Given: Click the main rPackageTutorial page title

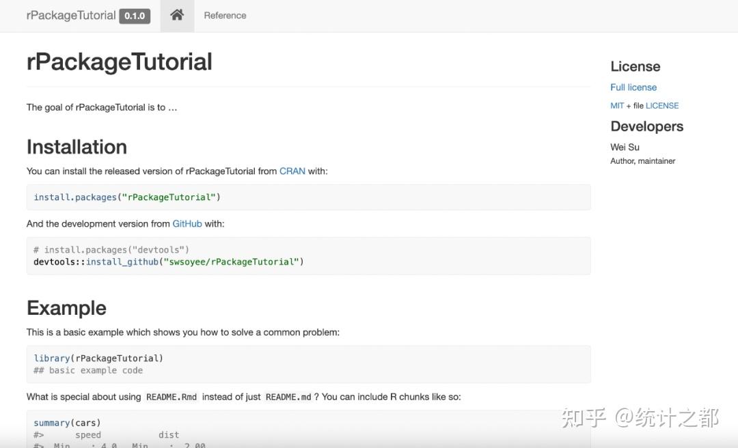Looking at the screenshot, I should 119,61.
